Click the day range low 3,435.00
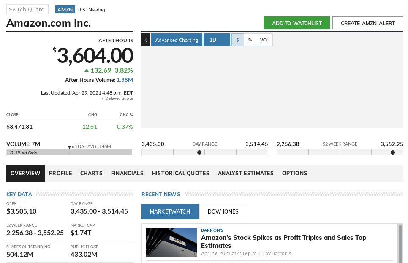Image resolution: width=408 pixels, height=263 pixels. [153, 144]
